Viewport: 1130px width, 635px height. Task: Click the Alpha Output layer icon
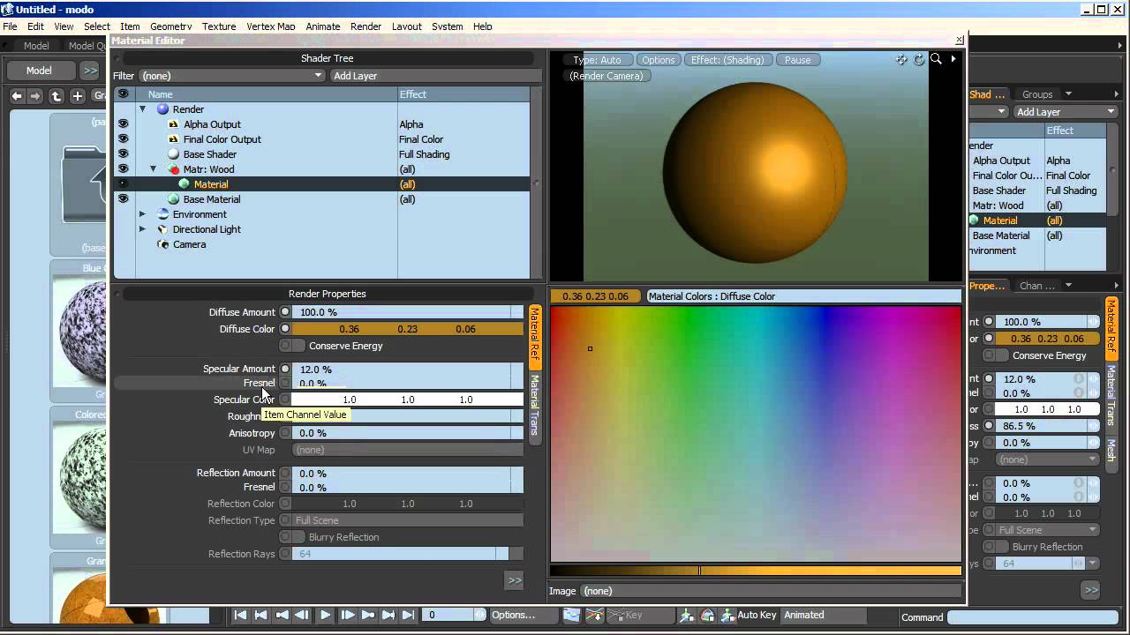[x=173, y=124]
